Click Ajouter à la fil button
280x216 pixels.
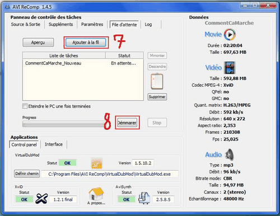[86, 43]
